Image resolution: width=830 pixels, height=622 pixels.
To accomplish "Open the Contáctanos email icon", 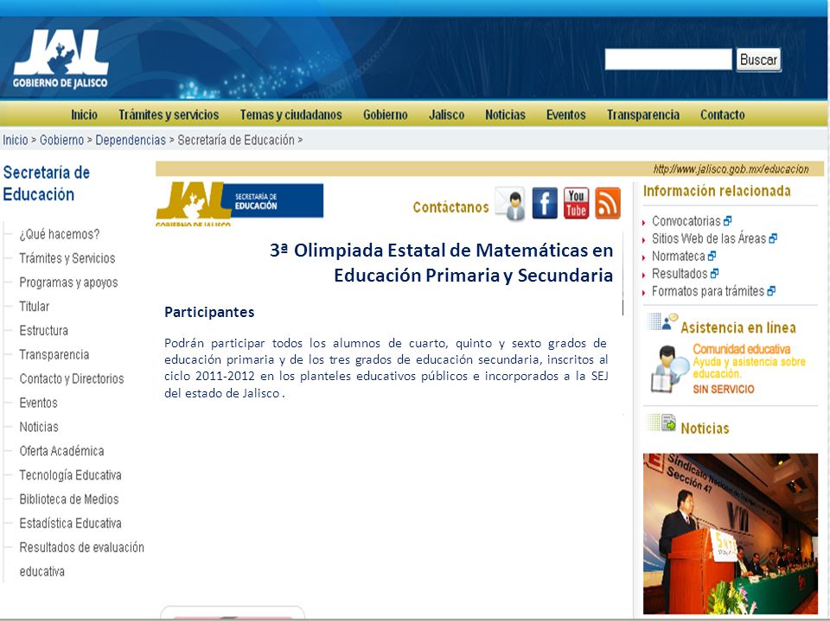I will [510, 203].
